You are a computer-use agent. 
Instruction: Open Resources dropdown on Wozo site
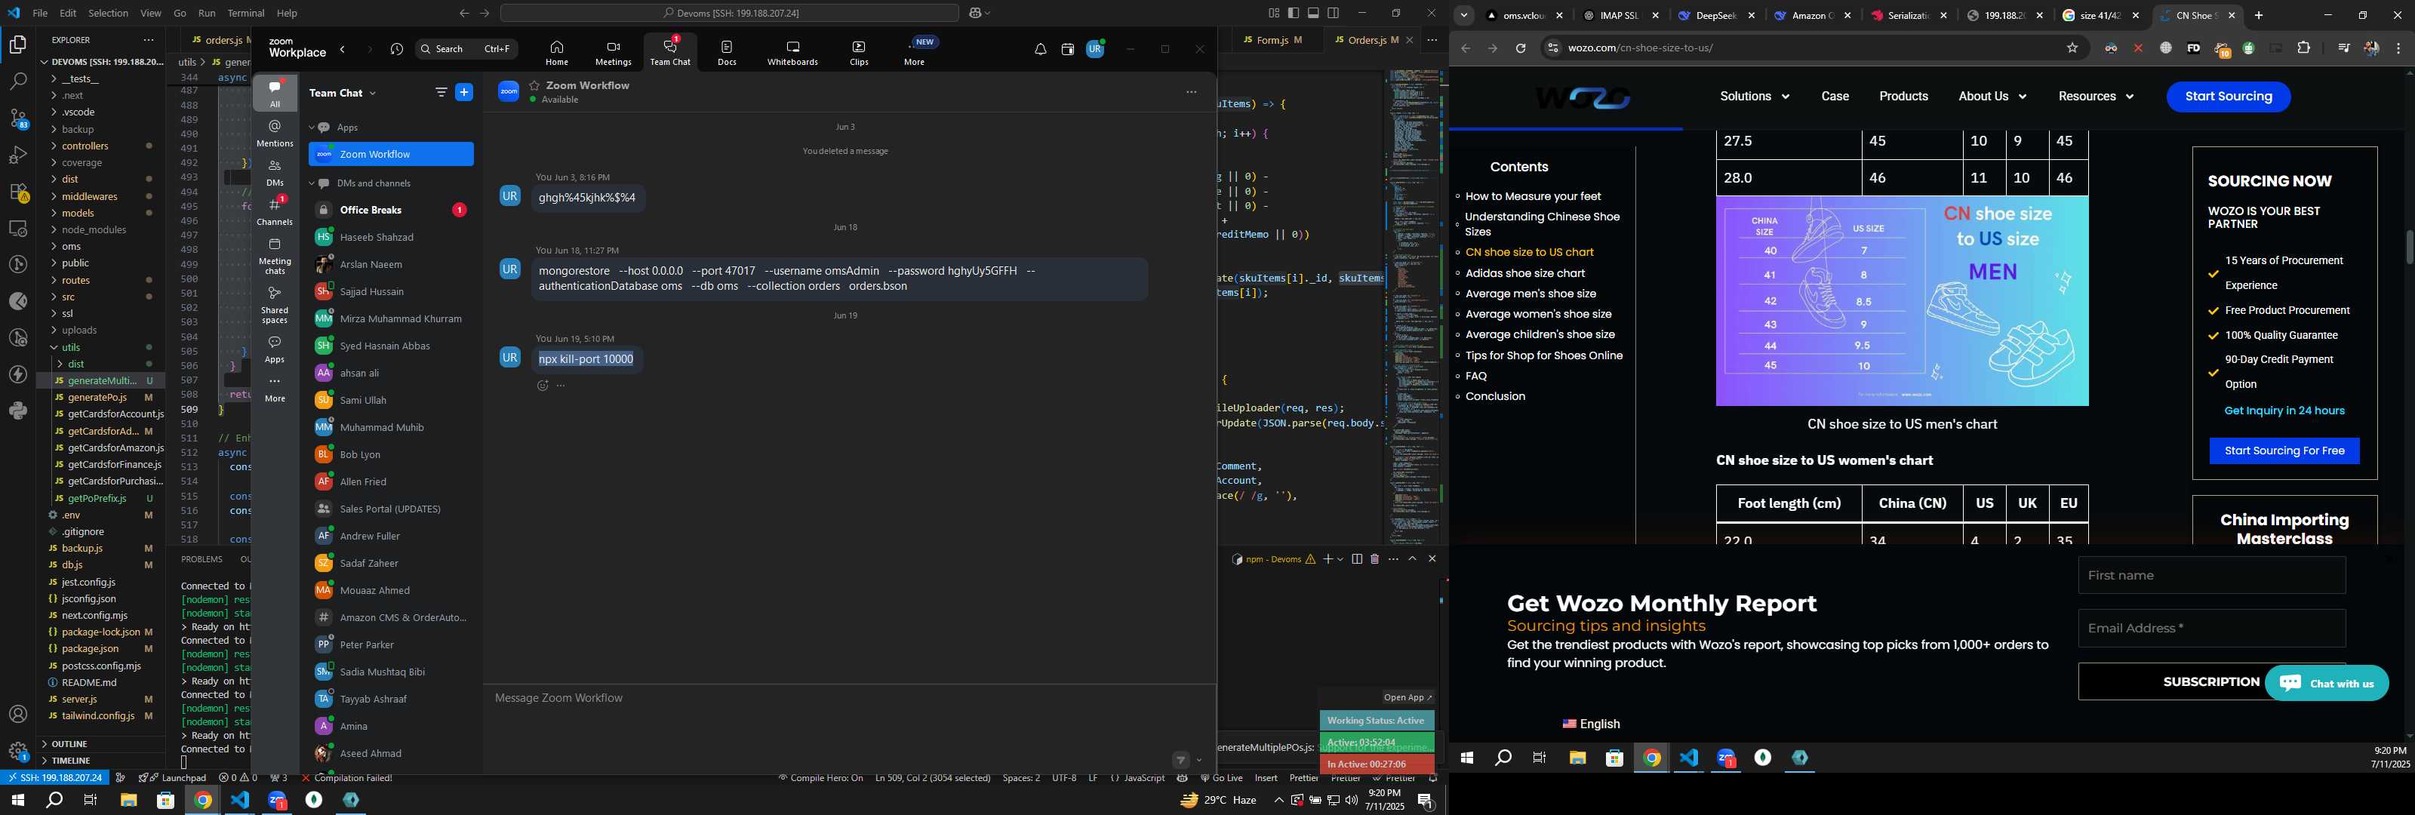tap(2095, 97)
